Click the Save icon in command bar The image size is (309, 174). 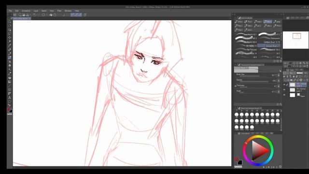[x=28, y=15]
